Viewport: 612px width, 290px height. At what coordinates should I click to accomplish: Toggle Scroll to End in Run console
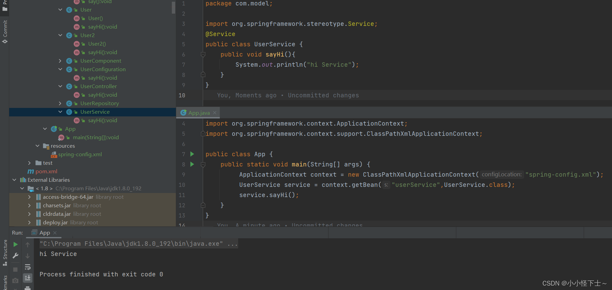28,278
